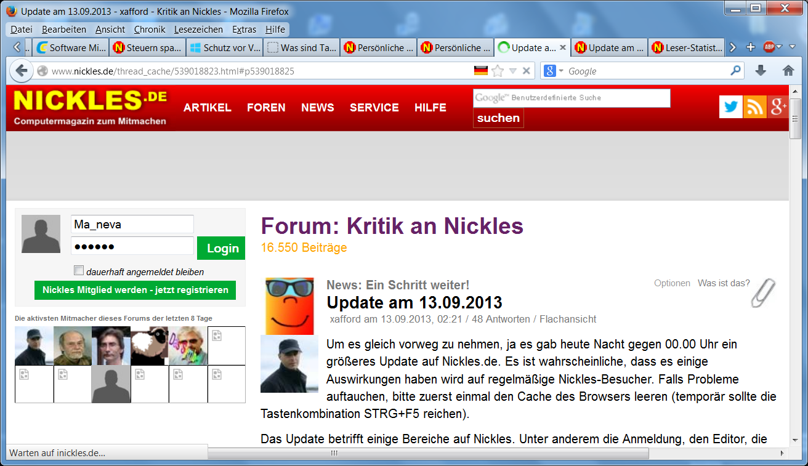The image size is (808, 466).
Task: Open the Hilfe menu
Action: coord(275,29)
